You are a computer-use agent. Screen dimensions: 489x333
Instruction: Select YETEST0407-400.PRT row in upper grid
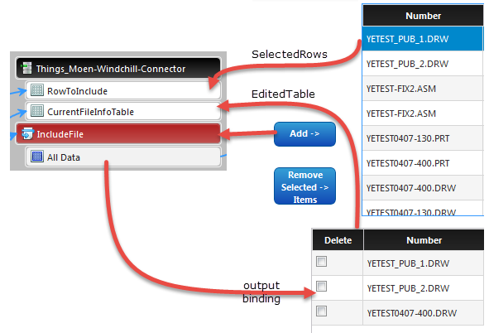coord(423,163)
